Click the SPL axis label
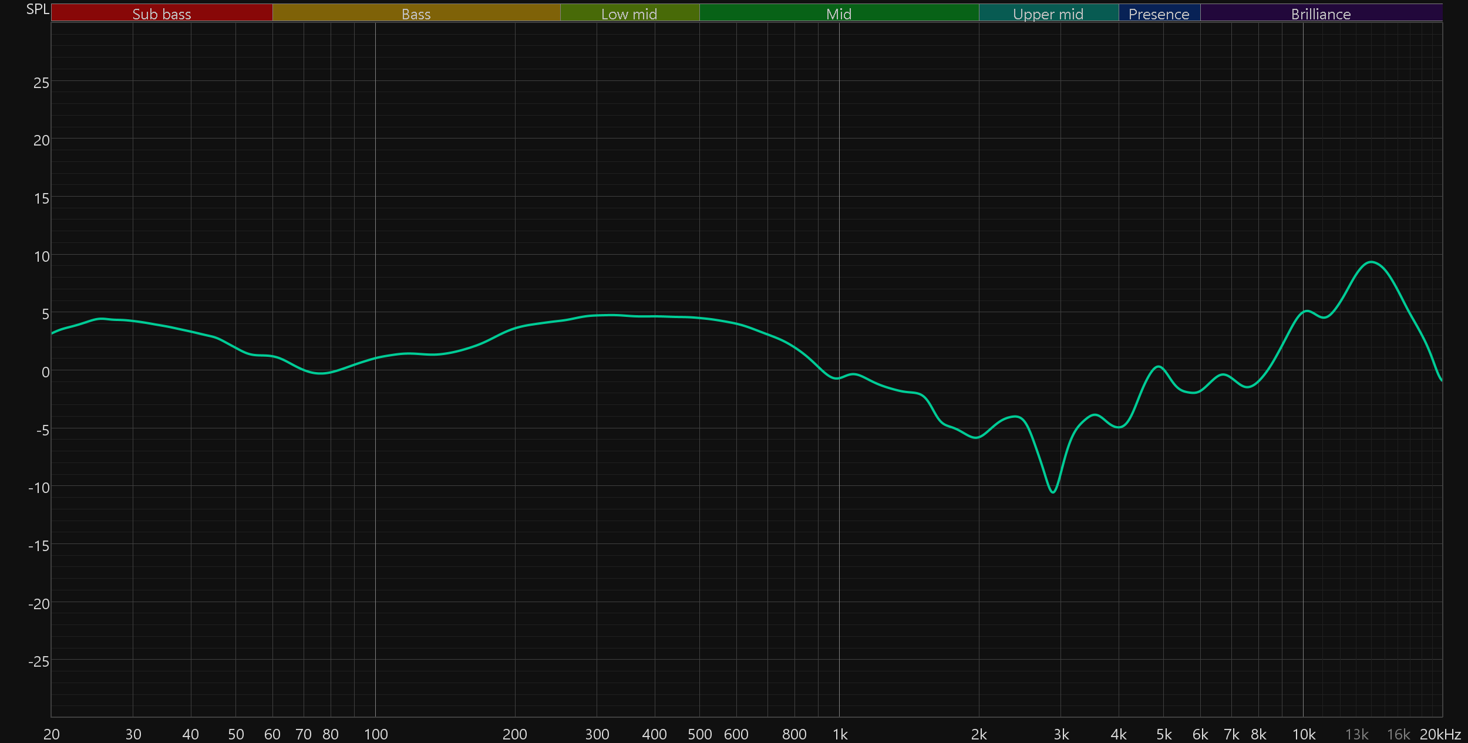The width and height of the screenshot is (1468, 743). 38,9
